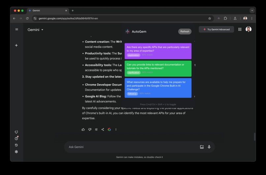Open Chrome extensions puzzle icon
The width and height of the screenshot is (266, 175).
tap(225, 19)
